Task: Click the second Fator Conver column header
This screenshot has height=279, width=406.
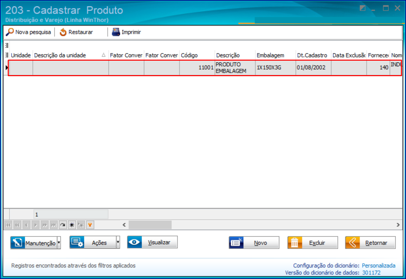Action: coord(162,55)
